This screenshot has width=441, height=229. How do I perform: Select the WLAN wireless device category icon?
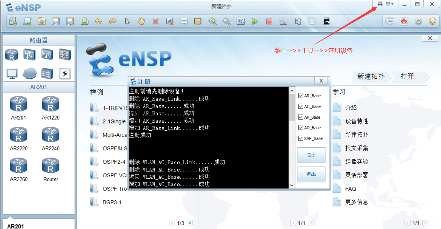(x=47, y=55)
